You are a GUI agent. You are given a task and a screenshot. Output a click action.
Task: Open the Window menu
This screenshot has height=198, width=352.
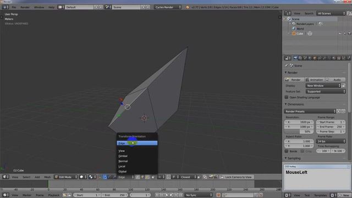pos(39,7)
